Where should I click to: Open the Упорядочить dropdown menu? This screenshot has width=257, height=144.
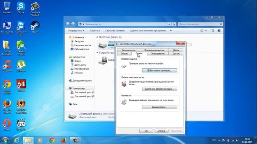(x=76, y=31)
